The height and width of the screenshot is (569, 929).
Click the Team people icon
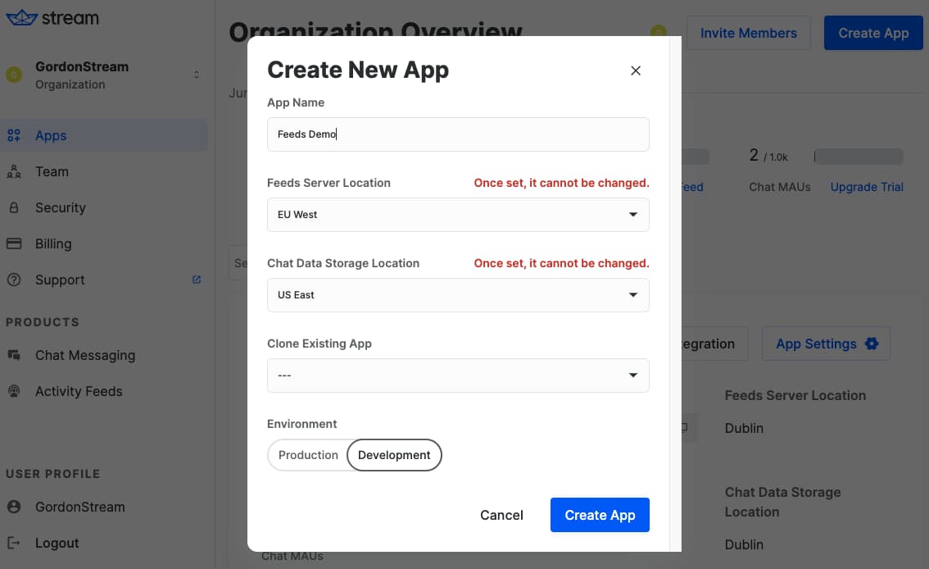[14, 172]
